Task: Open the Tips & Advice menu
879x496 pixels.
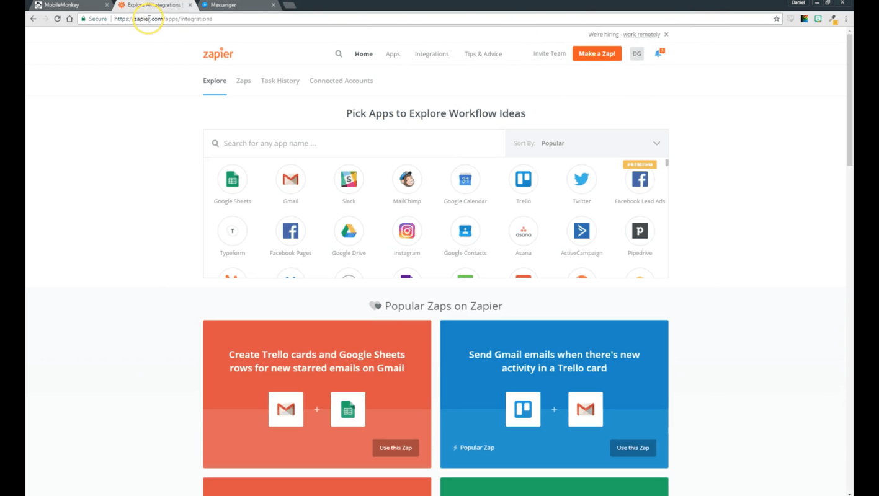Action: [483, 54]
